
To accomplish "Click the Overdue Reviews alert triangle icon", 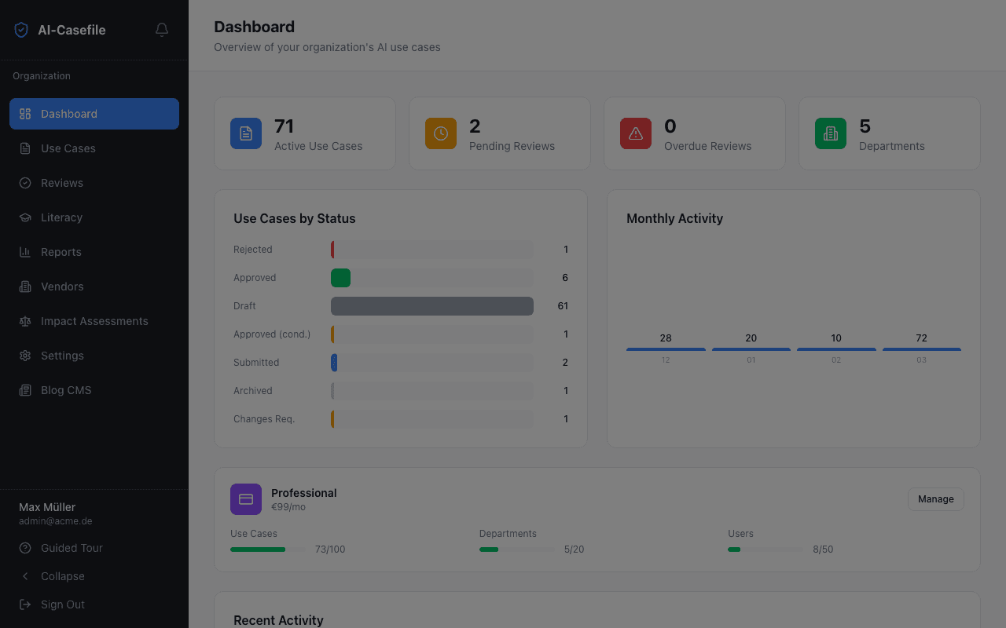I will tap(635, 133).
